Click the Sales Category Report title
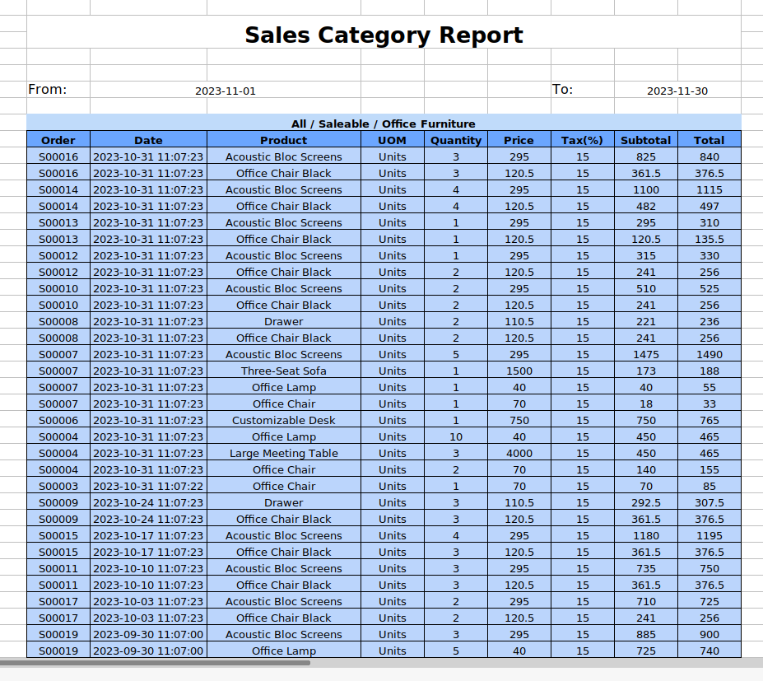This screenshot has height=681, width=763. click(x=384, y=35)
